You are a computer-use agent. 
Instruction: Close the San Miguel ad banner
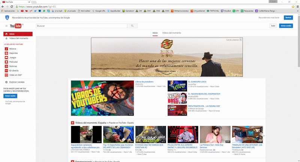tap(240, 40)
